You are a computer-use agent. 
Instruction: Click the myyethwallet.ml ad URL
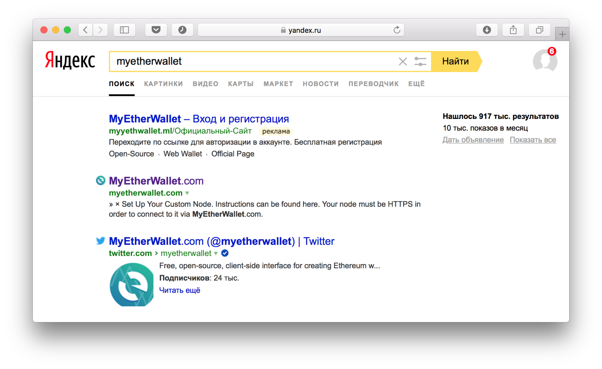pos(180,131)
